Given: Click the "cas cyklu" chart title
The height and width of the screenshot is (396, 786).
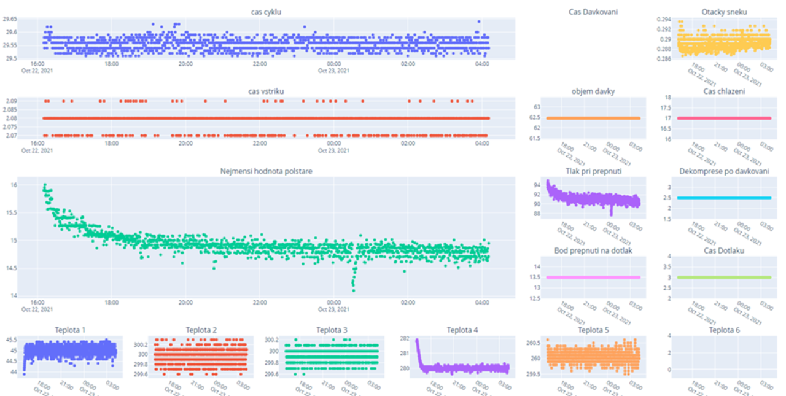Looking at the screenshot, I should click(x=266, y=12).
